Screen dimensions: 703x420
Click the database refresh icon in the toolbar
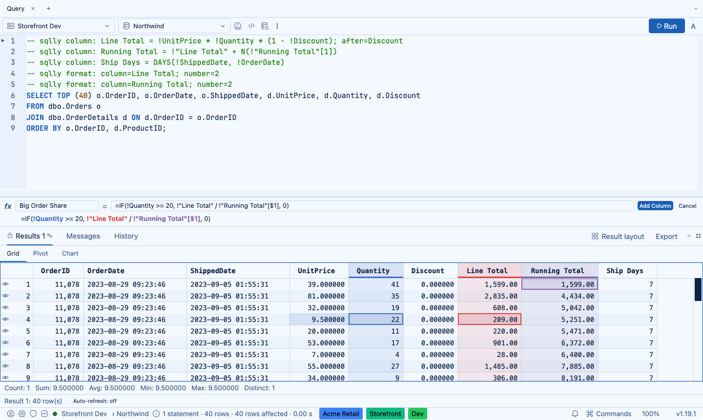click(x=265, y=26)
